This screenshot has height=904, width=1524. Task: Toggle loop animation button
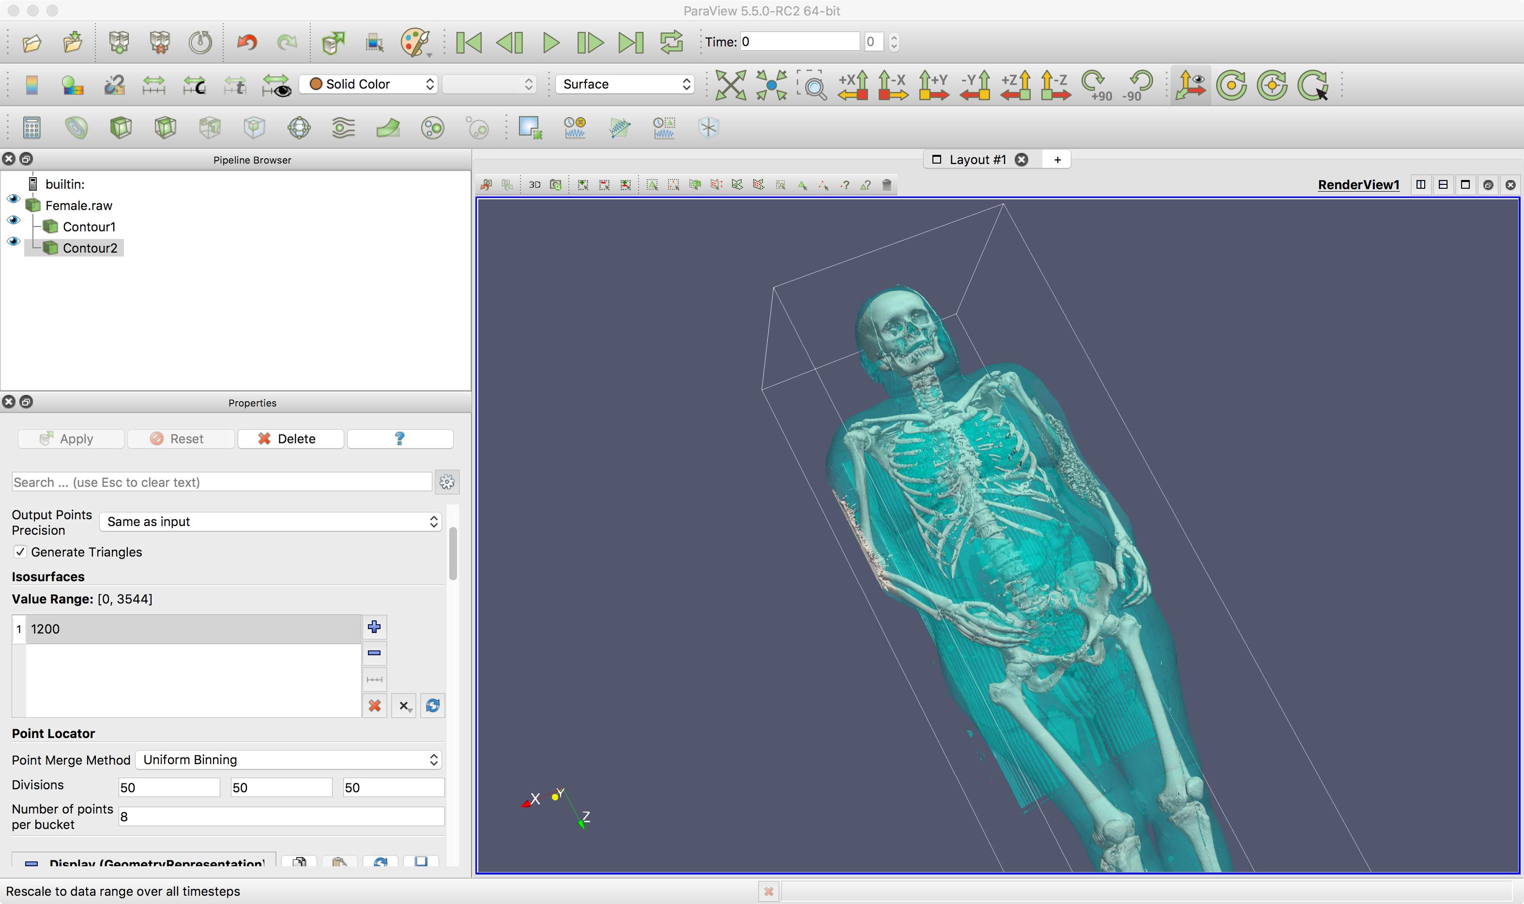tap(671, 43)
